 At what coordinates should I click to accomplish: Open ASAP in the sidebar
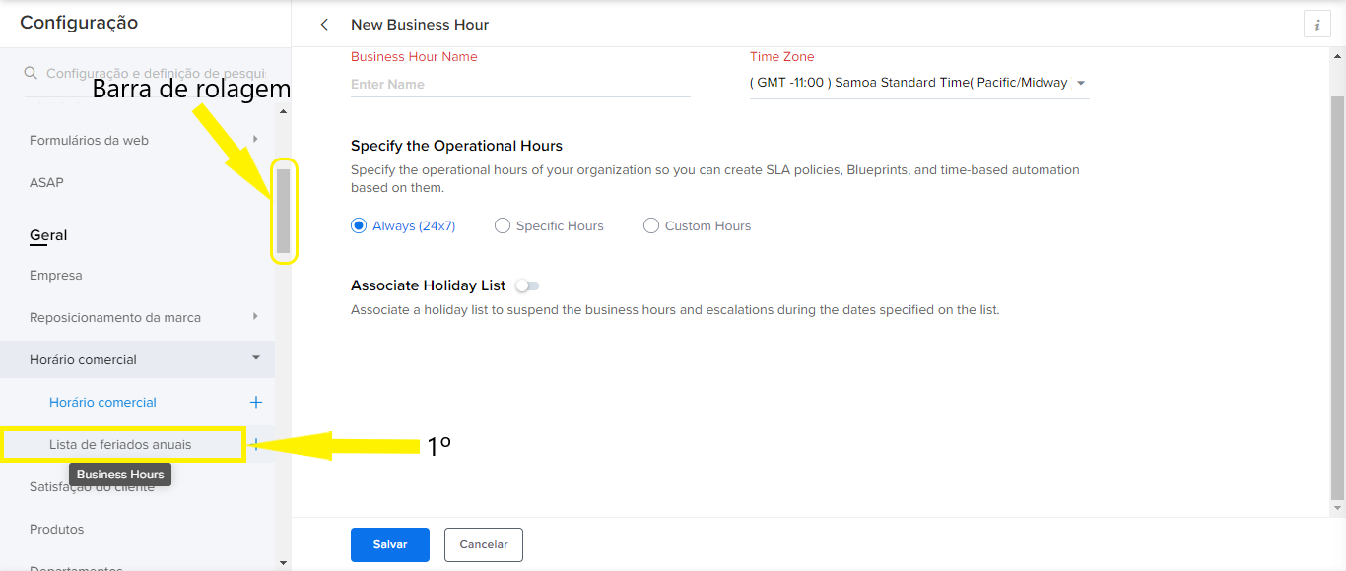click(46, 182)
